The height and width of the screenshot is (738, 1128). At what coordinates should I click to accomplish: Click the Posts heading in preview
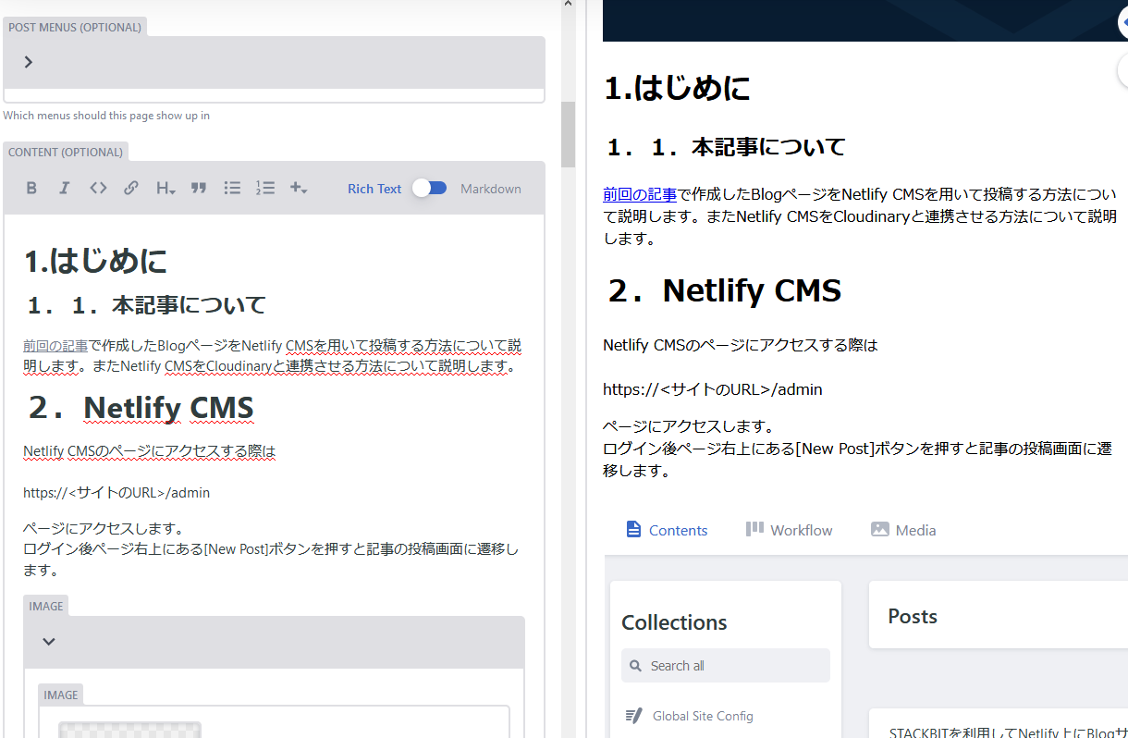(913, 616)
